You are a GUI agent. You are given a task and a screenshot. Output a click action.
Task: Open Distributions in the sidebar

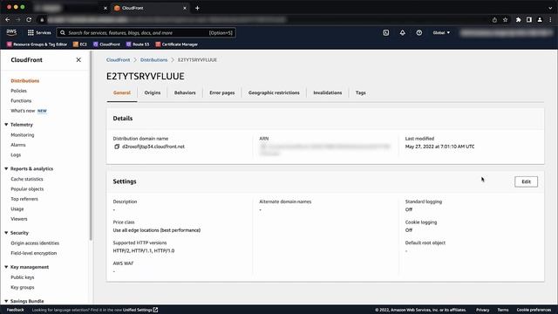[25, 81]
